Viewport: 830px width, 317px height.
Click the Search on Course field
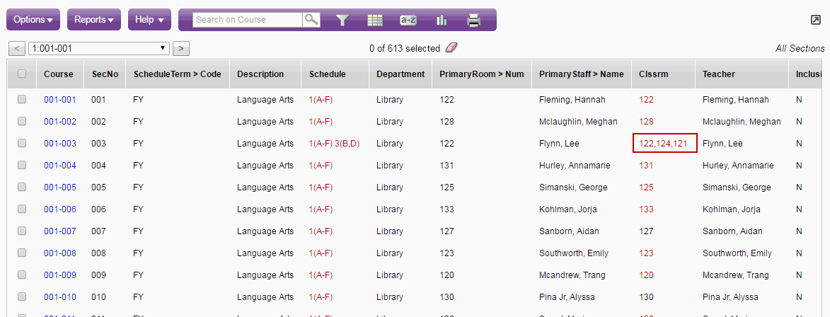click(248, 20)
